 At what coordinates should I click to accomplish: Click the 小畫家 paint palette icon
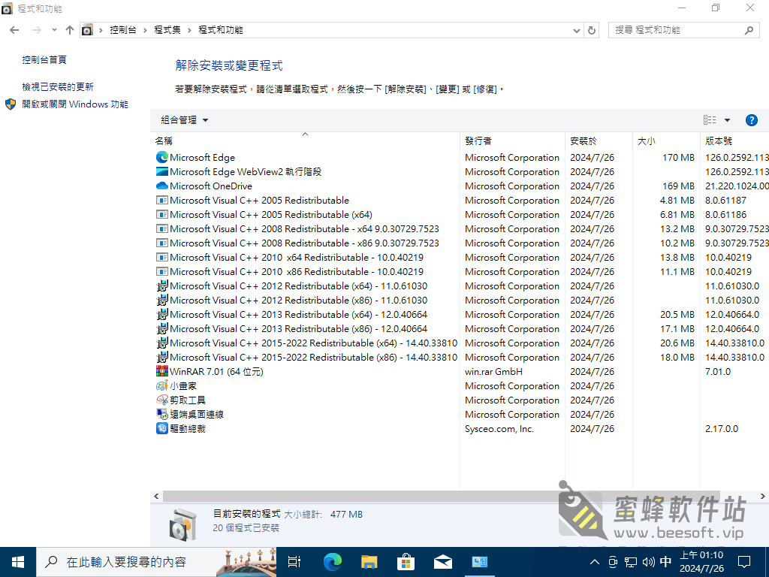pyautogui.click(x=162, y=385)
